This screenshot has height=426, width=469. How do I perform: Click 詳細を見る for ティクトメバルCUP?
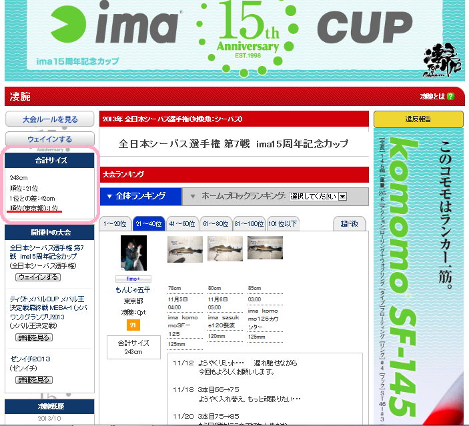pos(34,337)
